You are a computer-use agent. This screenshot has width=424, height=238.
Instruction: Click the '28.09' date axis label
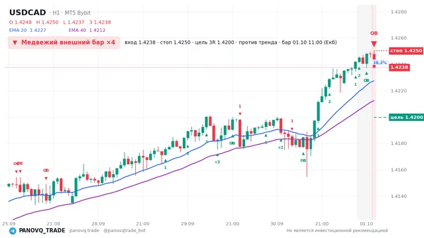point(98,224)
